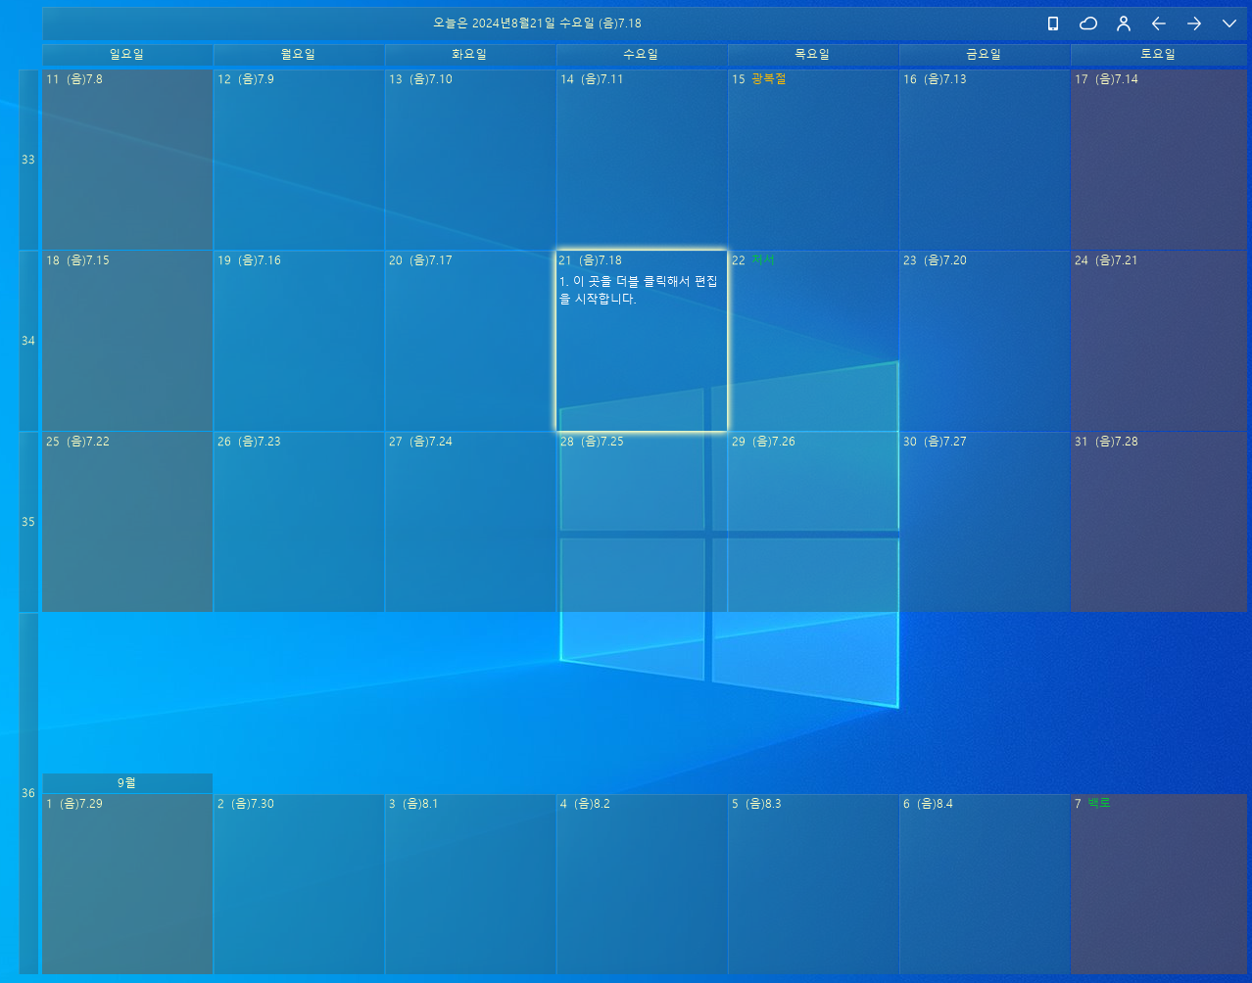1252x983 pixels.
Task: Click the 9월 month label
Action: tap(127, 782)
